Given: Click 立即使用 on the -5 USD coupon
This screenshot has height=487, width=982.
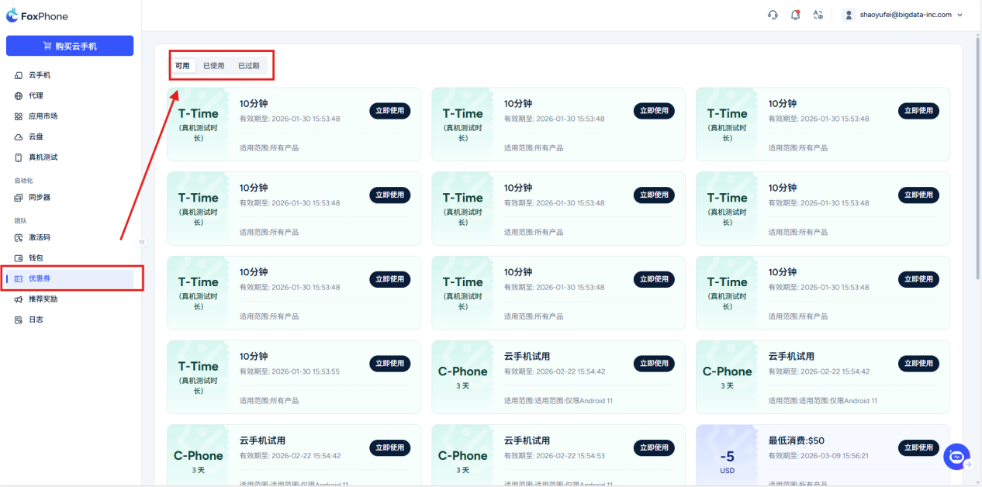Looking at the screenshot, I should point(918,447).
